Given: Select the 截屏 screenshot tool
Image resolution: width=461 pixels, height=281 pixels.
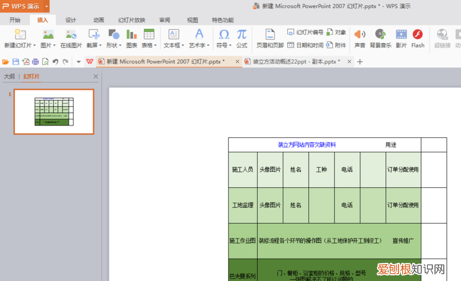Looking at the screenshot, I should coord(94,34).
